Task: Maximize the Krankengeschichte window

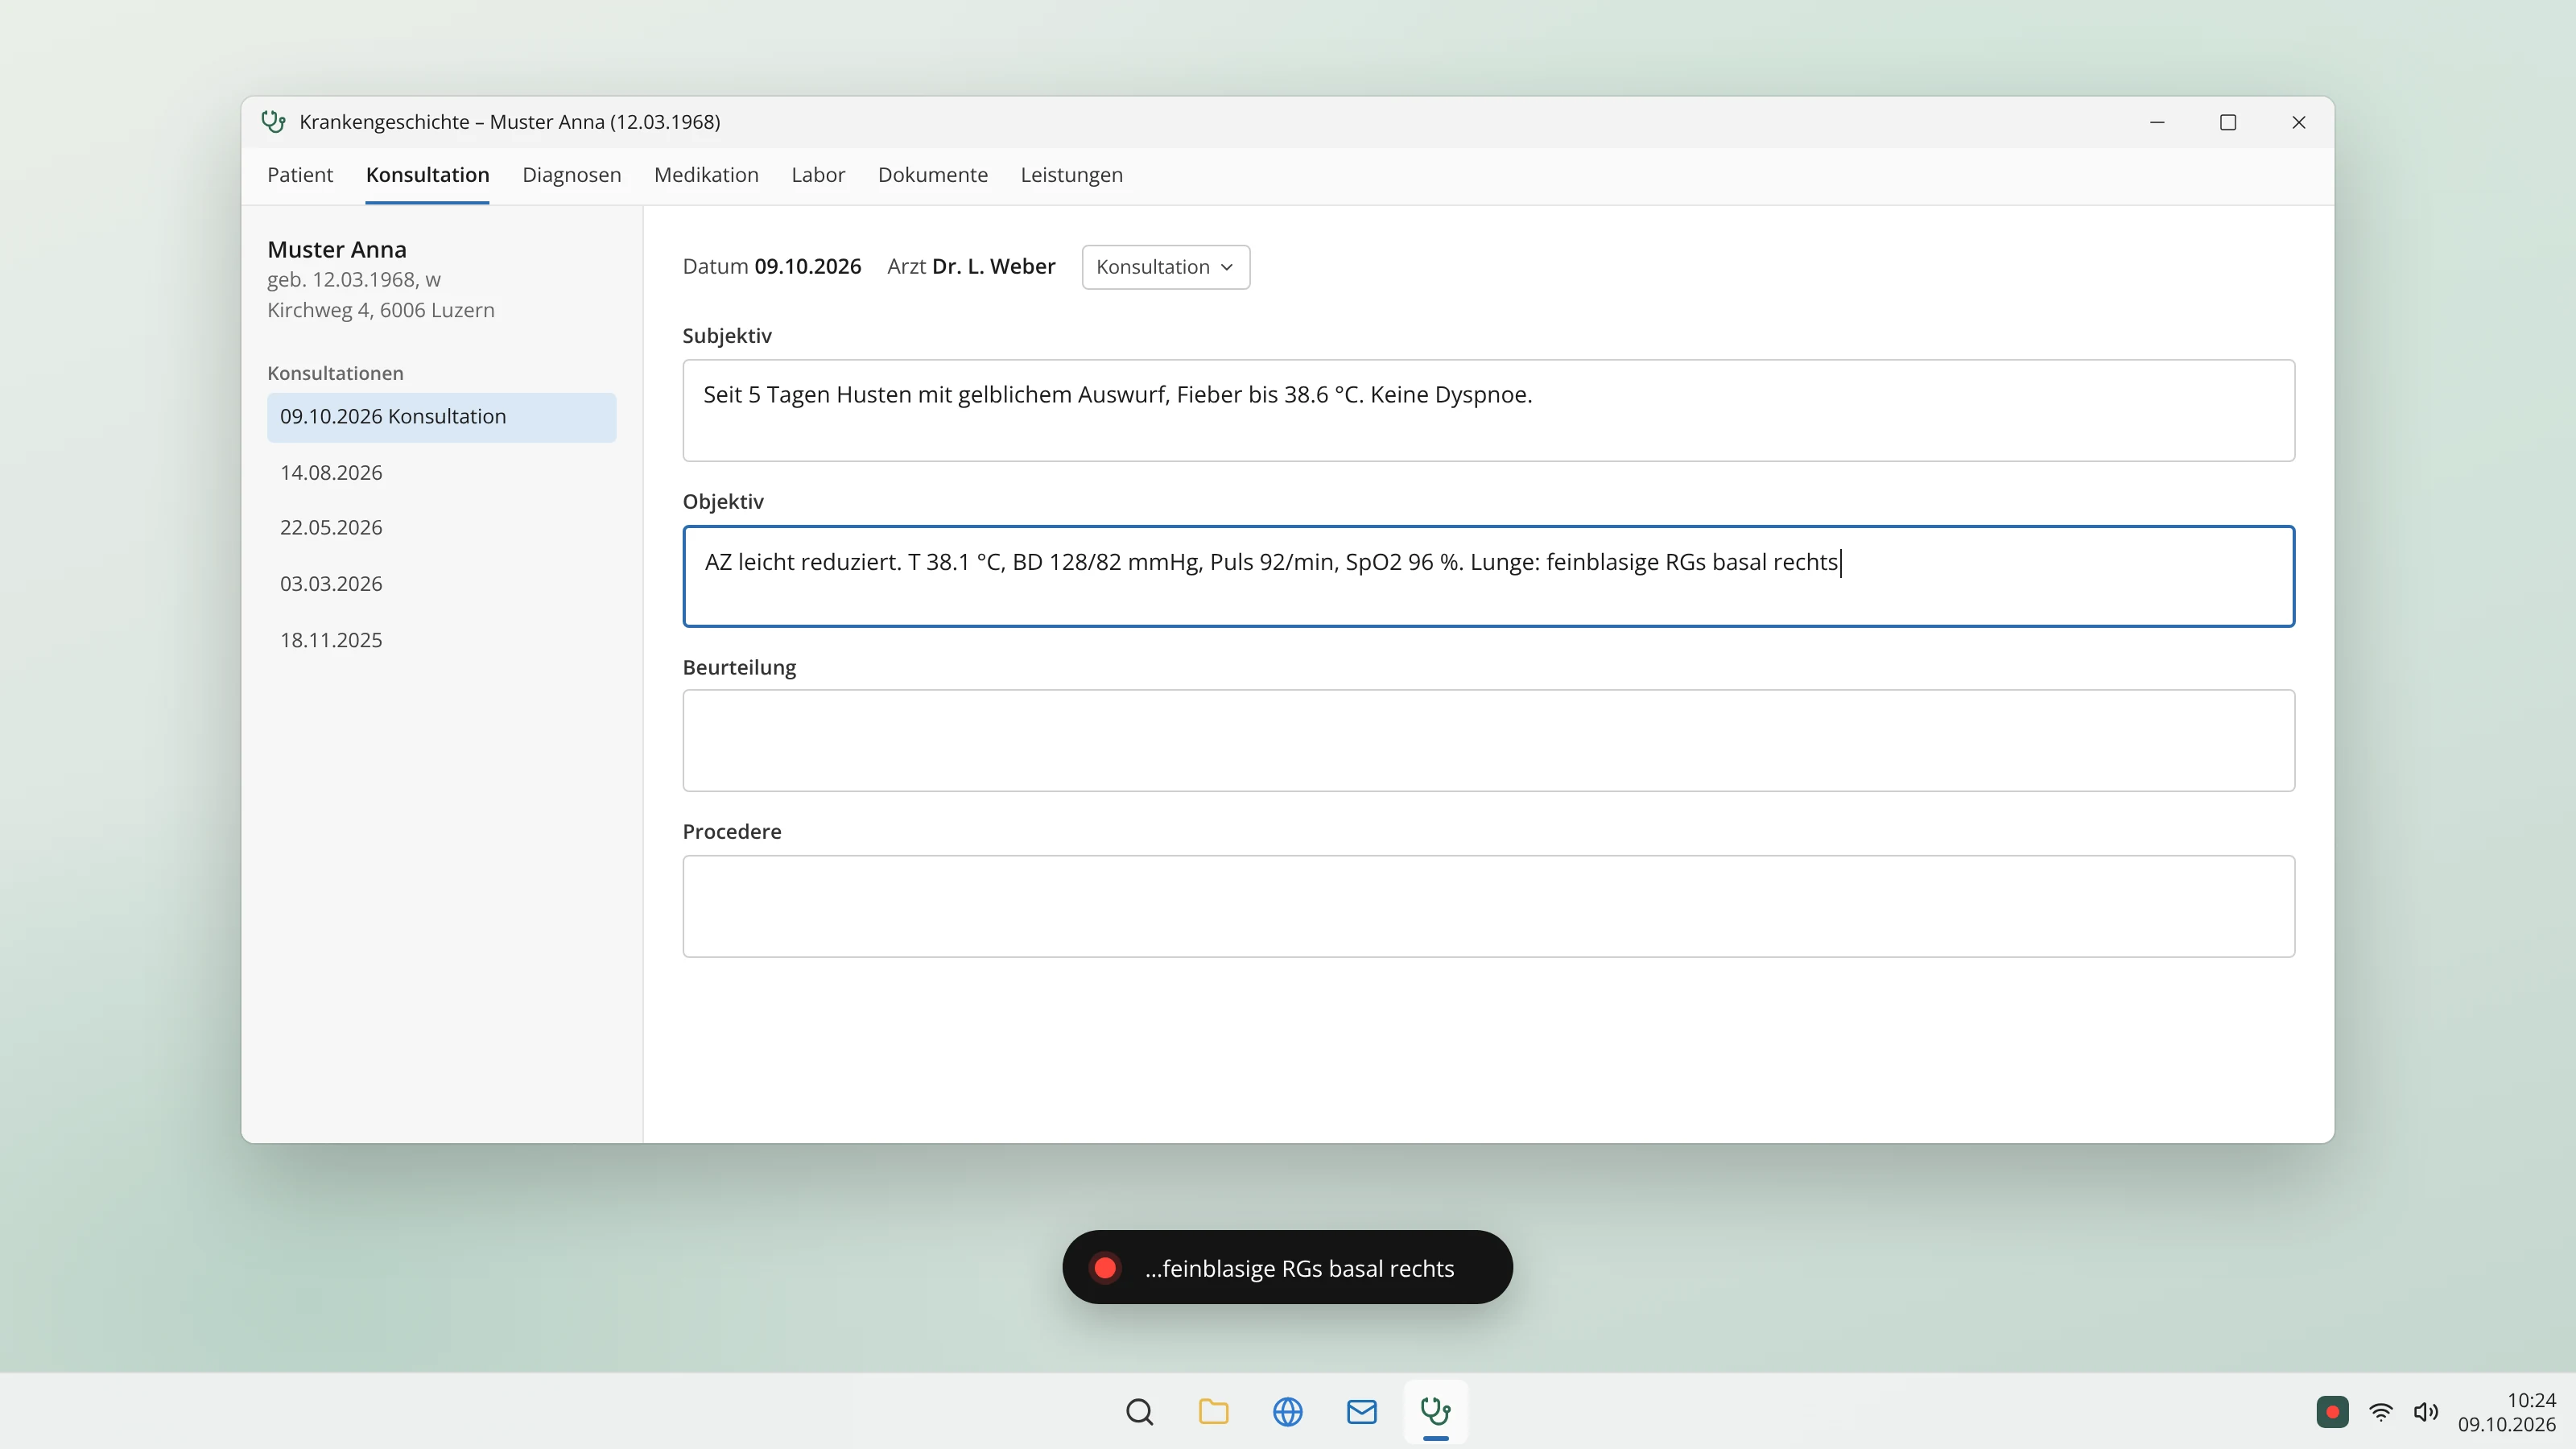Action: click(2227, 122)
